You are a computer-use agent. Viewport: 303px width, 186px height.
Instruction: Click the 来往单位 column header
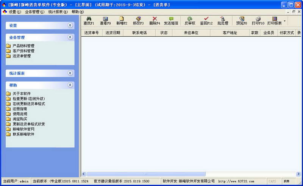191,33
